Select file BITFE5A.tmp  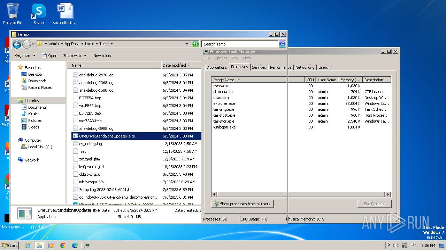90,98
